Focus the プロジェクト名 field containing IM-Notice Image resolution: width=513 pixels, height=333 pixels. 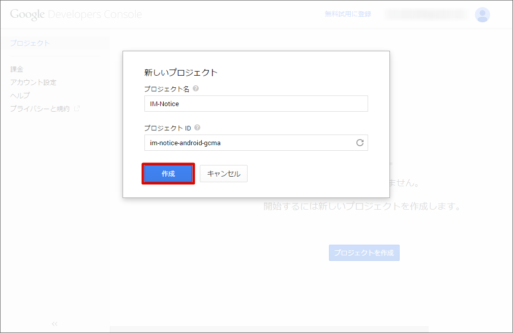(256, 104)
